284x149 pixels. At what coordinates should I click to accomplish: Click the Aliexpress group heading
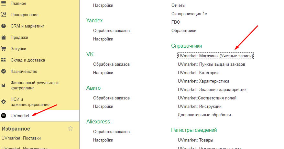(98, 121)
